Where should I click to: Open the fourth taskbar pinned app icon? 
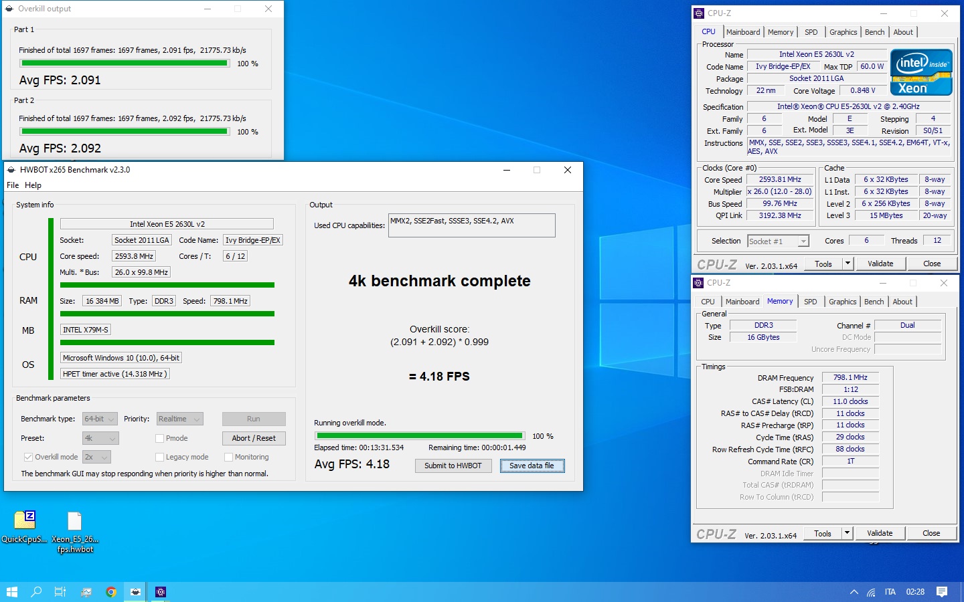86,592
